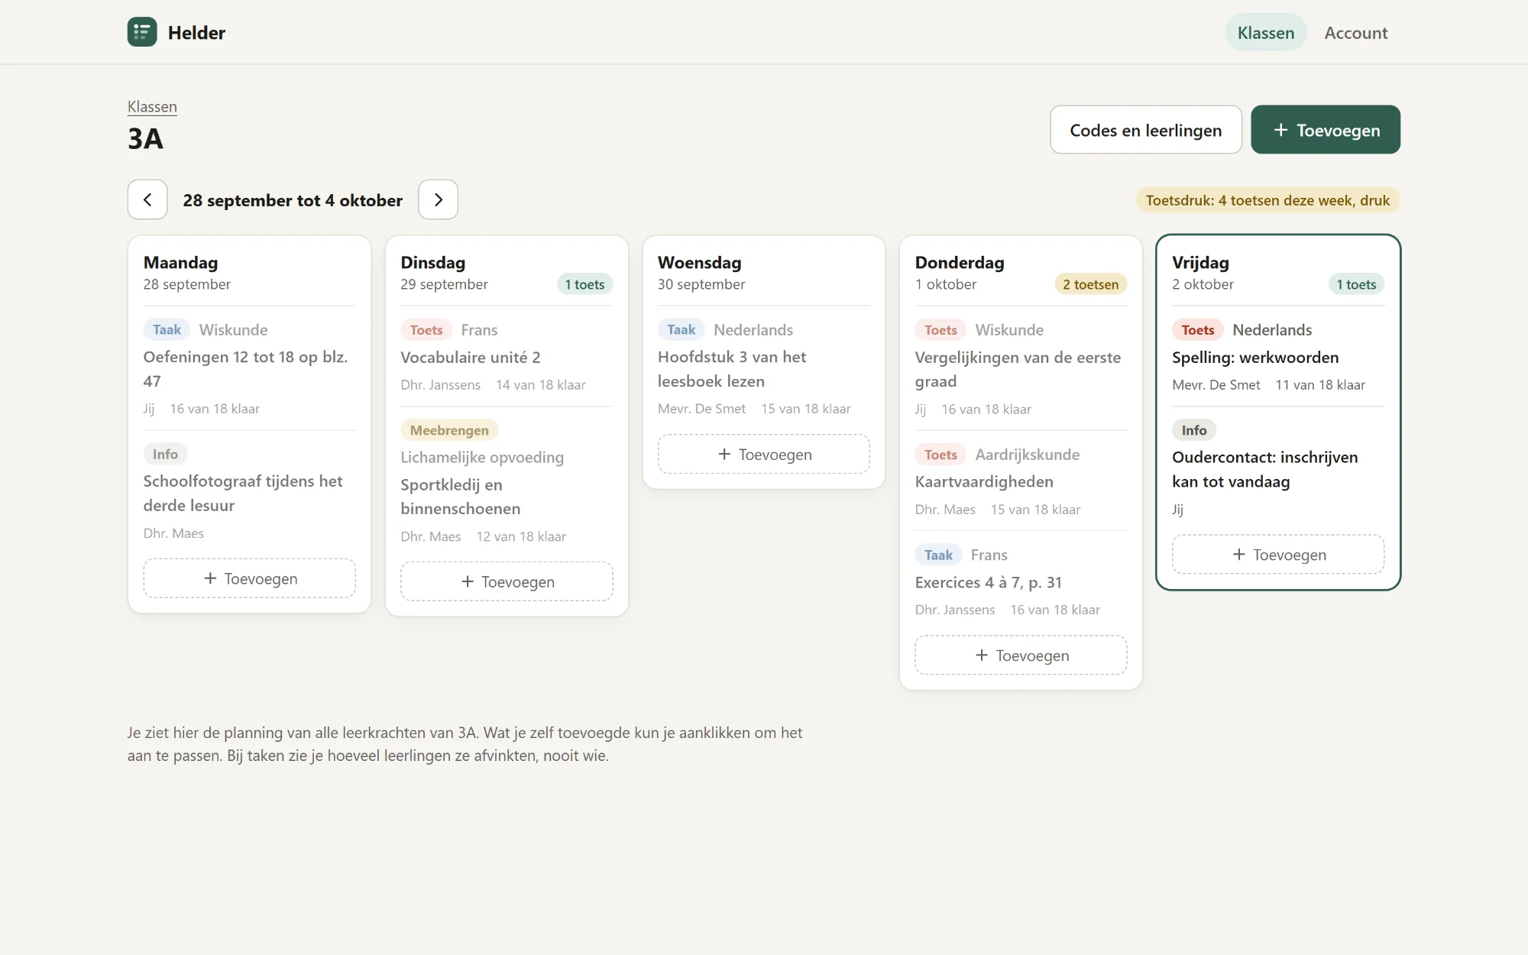The width and height of the screenshot is (1528, 955).
Task: Add item to Woensdag via Toevoegen
Action: (x=764, y=454)
